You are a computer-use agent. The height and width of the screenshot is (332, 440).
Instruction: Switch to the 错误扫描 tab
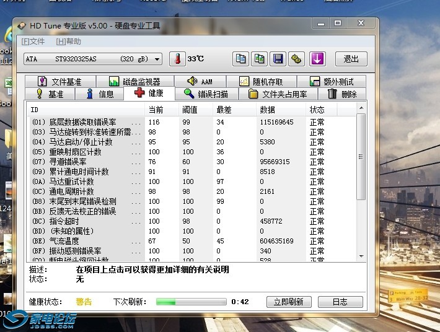pyautogui.click(x=206, y=94)
